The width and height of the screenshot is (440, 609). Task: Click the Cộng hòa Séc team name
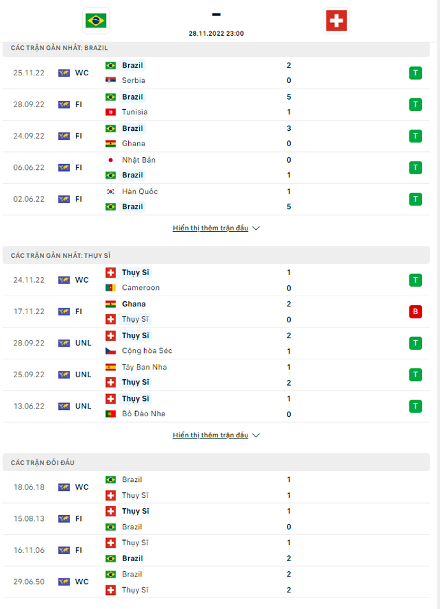pyautogui.click(x=147, y=351)
